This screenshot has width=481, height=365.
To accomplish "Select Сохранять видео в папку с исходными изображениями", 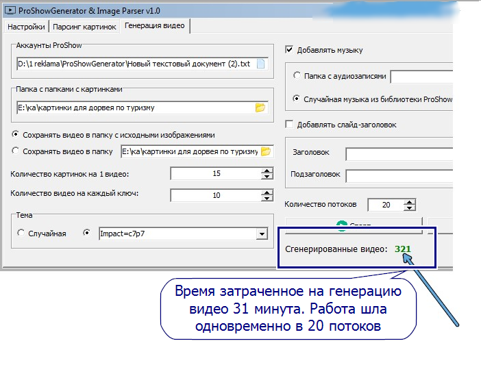I will coord(15,134).
